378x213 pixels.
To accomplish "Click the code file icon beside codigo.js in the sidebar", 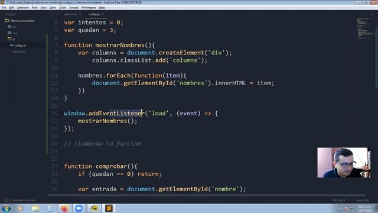I will (12, 46).
